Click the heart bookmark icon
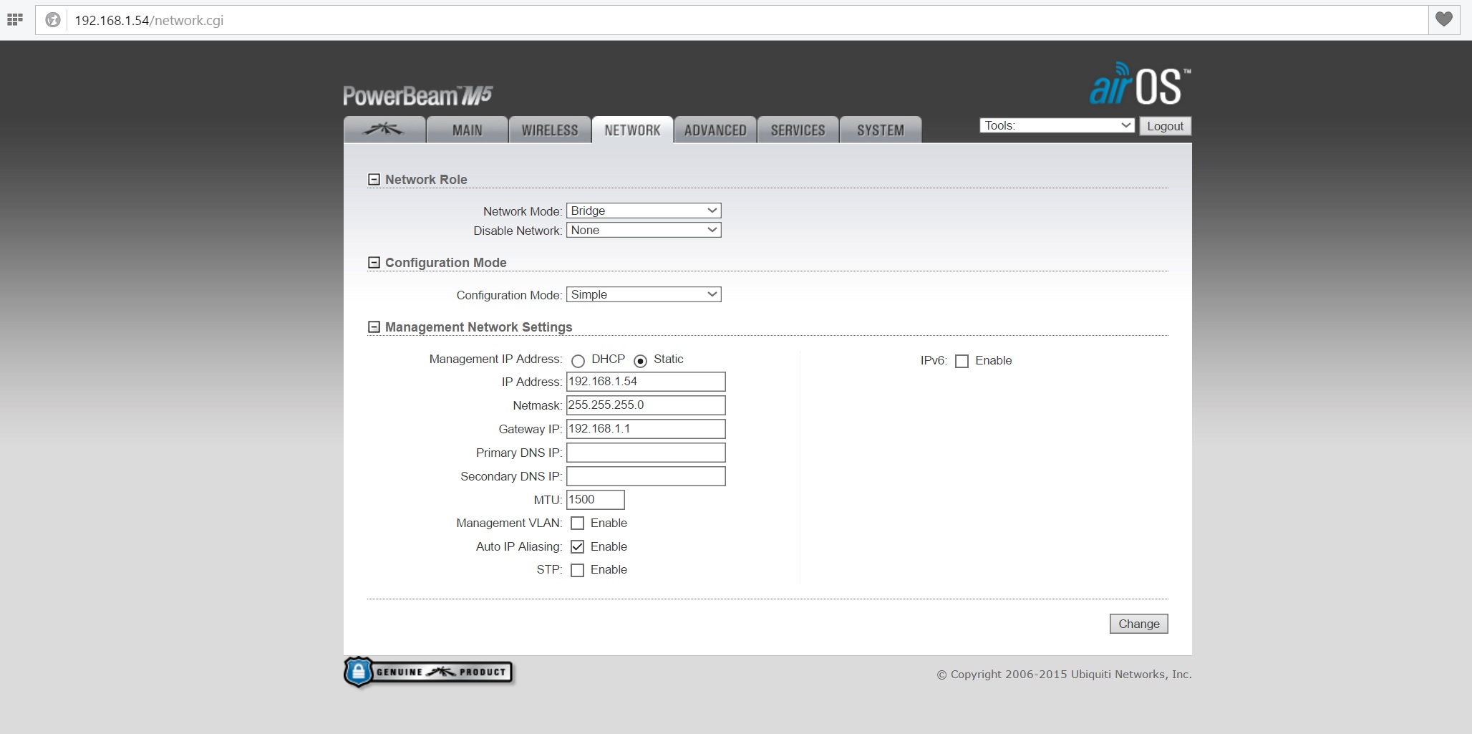 click(x=1444, y=19)
